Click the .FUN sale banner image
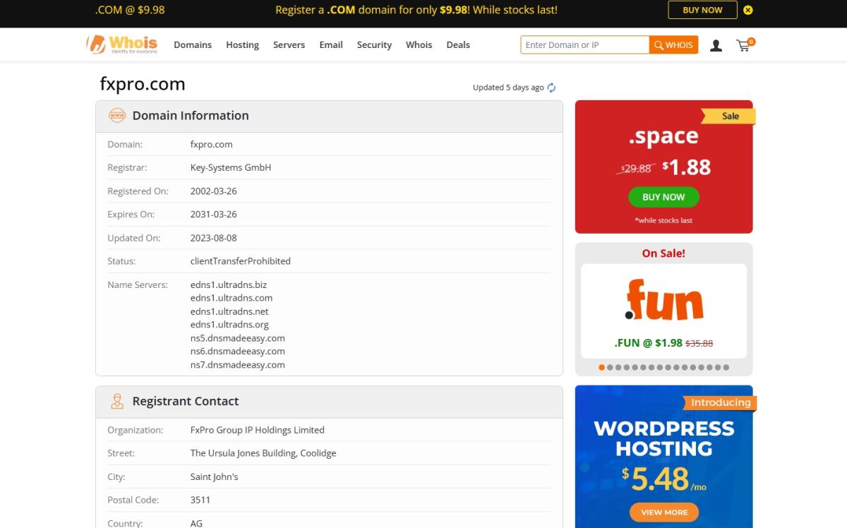 (x=663, y=300)
